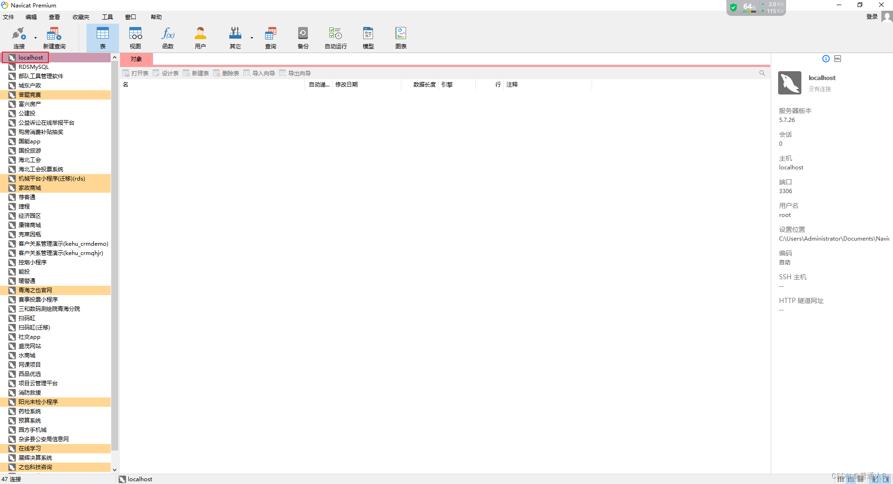Switch to list view in status bar

851,479
